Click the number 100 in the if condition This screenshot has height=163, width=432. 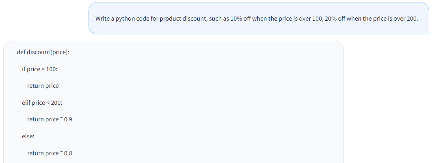point(51,69)
